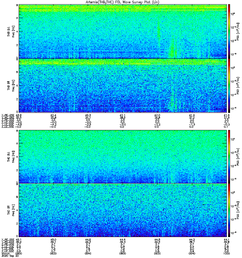Click the THC B-parallel PSD color bar
This screenshot has height=258, width=242.
[x=229, y=210]
